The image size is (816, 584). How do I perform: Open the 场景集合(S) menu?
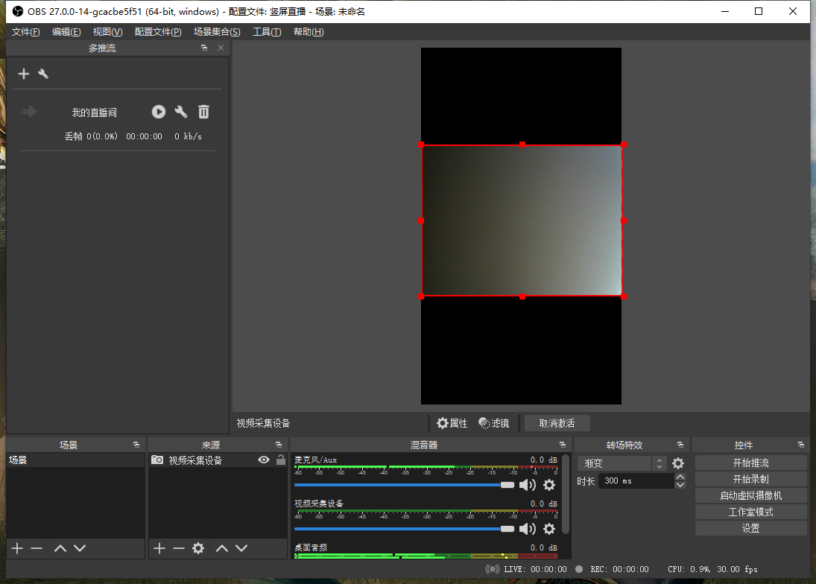(217, 32)
